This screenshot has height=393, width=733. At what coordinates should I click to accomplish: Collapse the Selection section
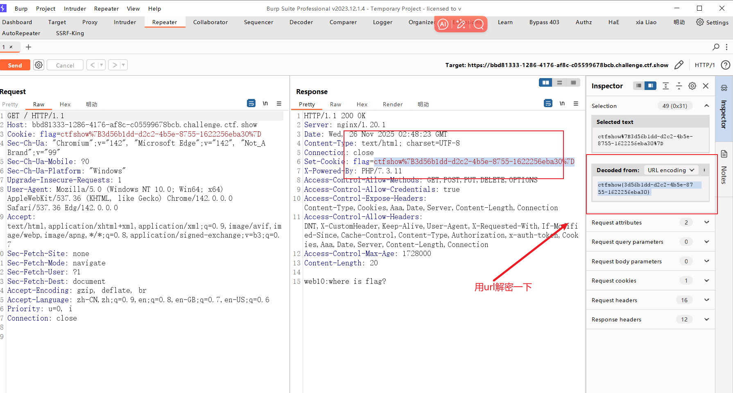pos(706,106)
